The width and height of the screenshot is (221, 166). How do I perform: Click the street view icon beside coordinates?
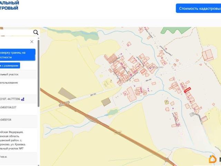tap(22, 99)
